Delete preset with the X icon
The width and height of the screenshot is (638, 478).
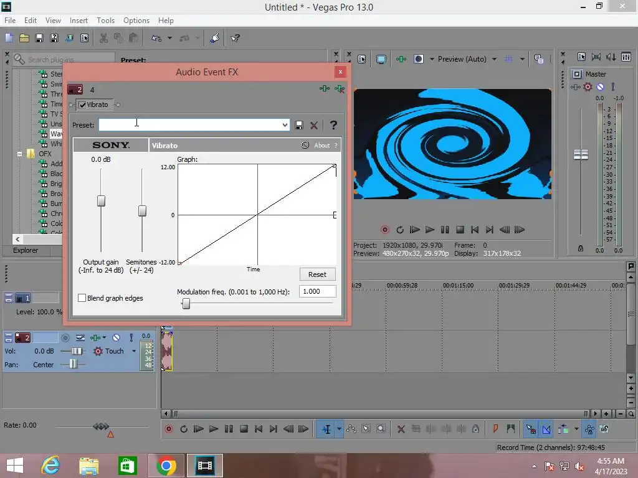pyautogui.click(x=314, y=125)
